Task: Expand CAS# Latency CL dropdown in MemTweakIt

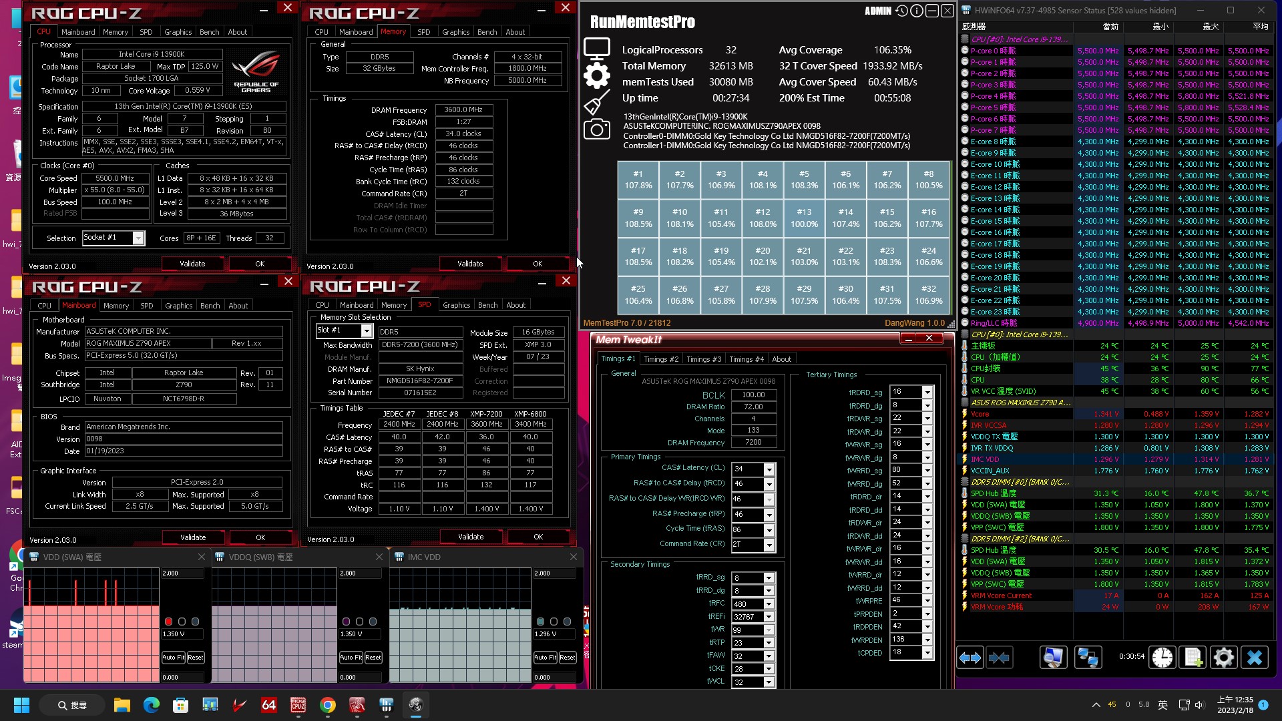Action: pos(769,469)
